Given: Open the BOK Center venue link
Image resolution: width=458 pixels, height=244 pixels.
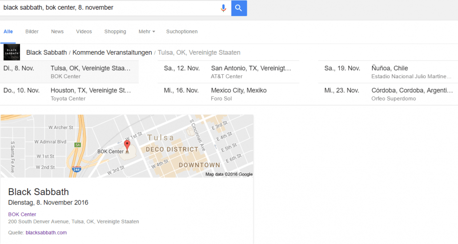Looking at the screenshot, I should point(22,214).
